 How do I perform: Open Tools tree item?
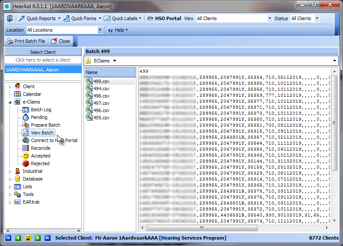[x=28, y=194]
